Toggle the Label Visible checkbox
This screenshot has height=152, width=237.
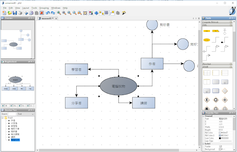pos(220,146)
